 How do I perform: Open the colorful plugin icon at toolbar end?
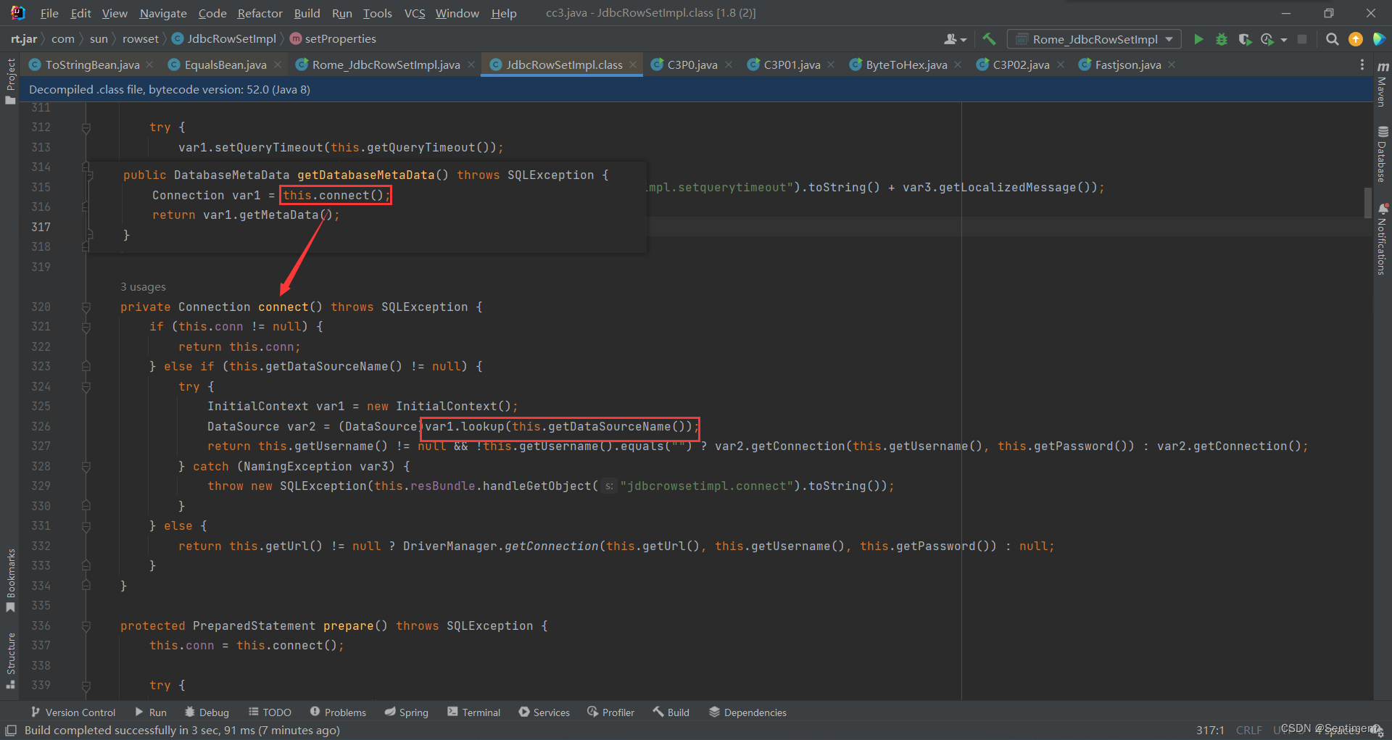(1379, 39)
